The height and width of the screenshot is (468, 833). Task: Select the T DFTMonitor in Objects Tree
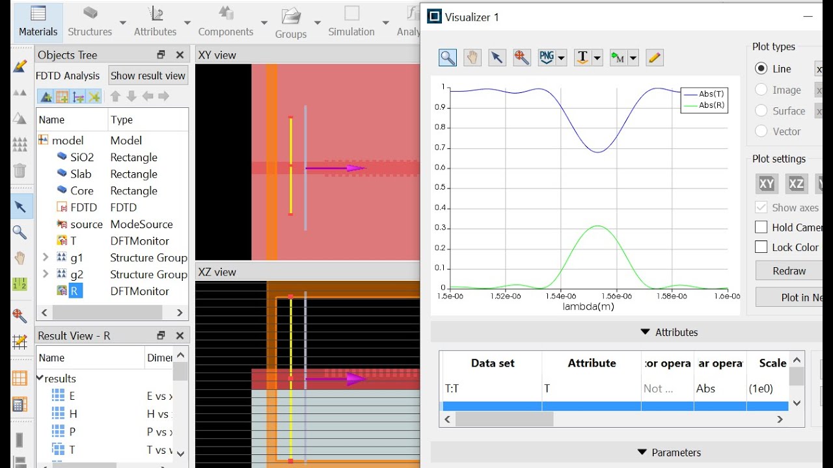(x=73, y=241)
